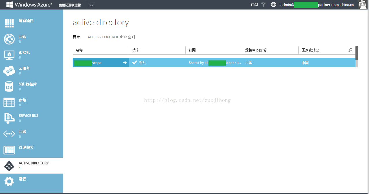Select 云服务 in the sidebar
Image resolution: width=369 pixels, height=194 pixels.
[24, 69]
